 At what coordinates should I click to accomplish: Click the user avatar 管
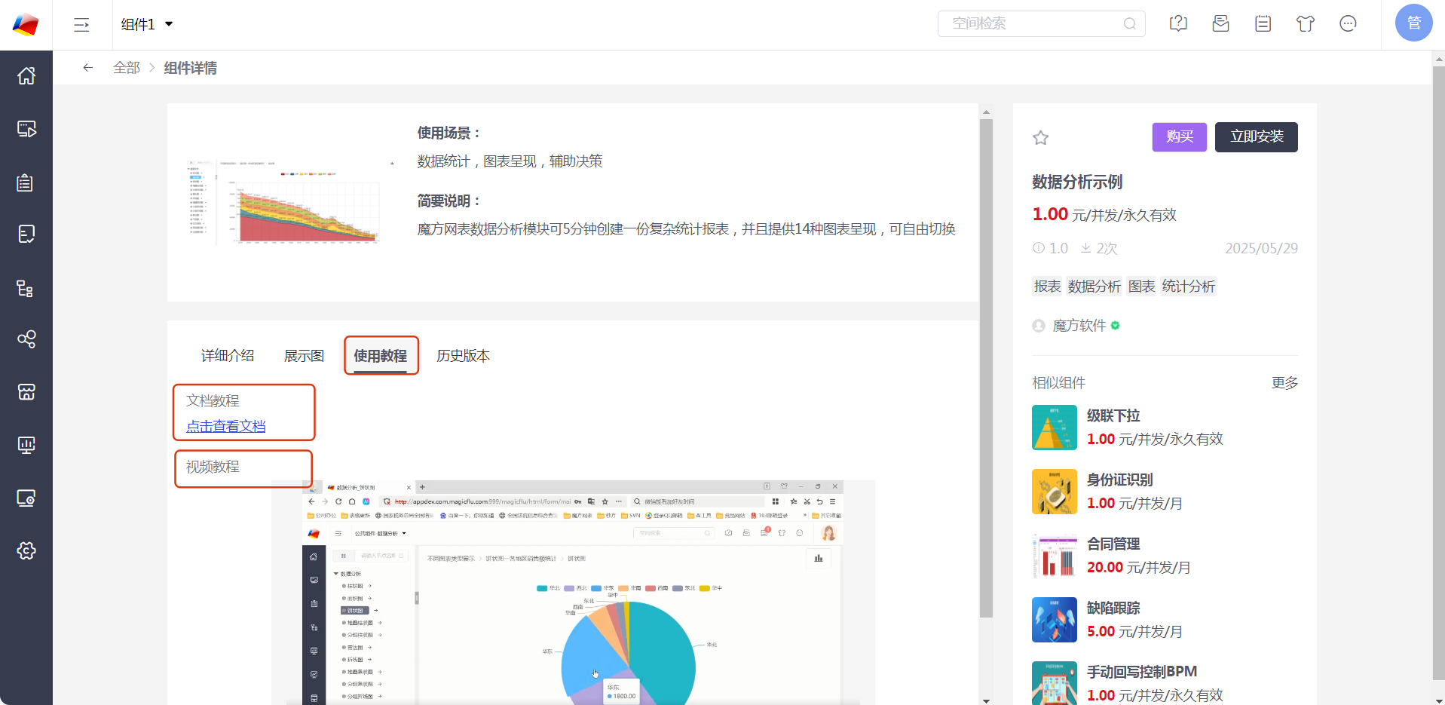coord(1413,23)
